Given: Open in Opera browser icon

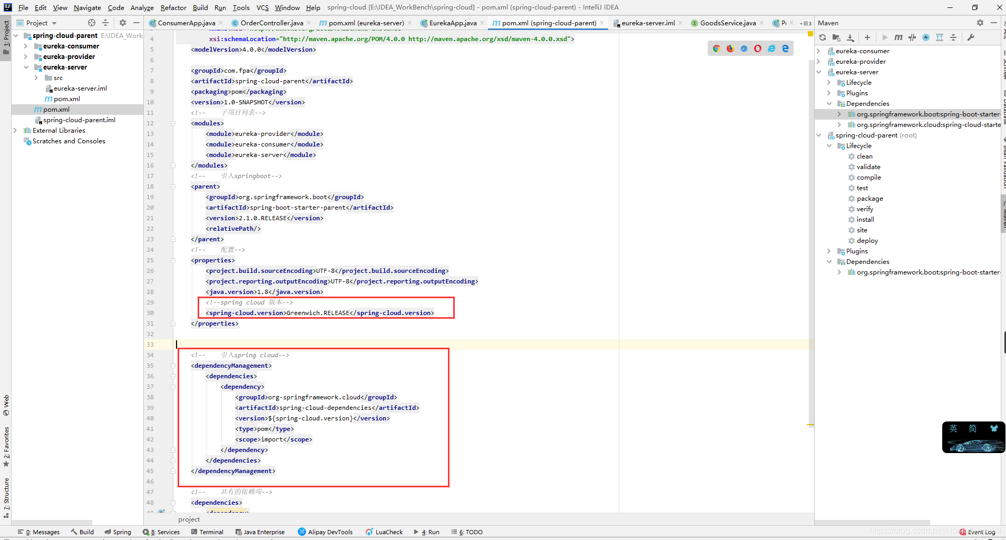Looking at the screenshot, I should (757, 48).
